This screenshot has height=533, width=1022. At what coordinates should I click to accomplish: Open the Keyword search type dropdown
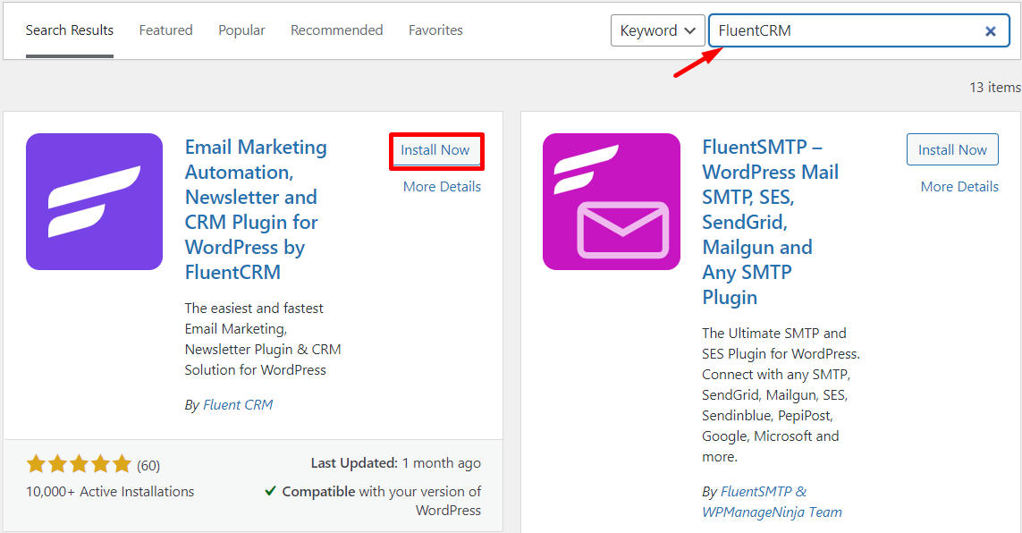point(658,30)
